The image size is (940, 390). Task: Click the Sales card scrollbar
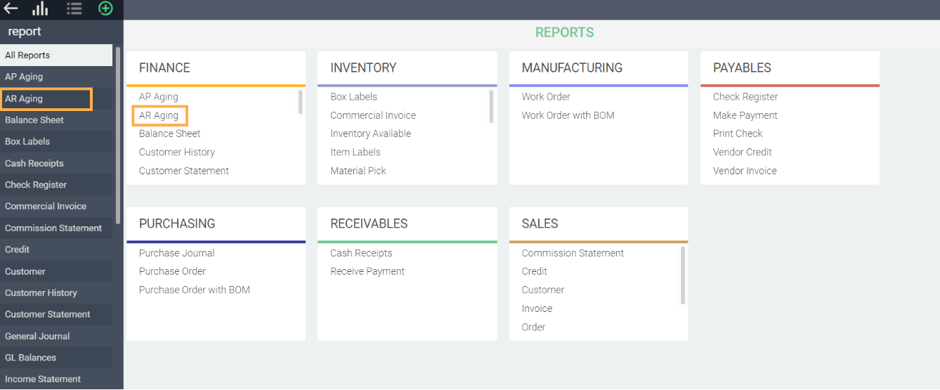click(x=683, y=276)
